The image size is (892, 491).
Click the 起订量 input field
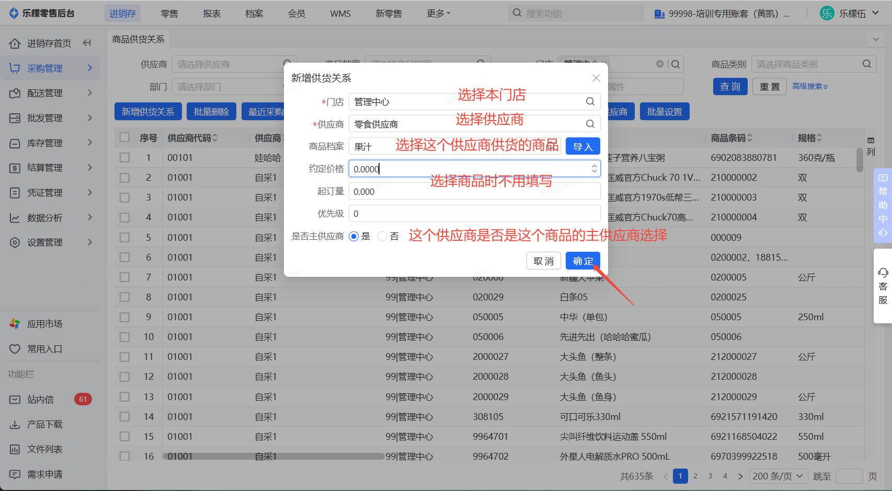coord(475,191)
